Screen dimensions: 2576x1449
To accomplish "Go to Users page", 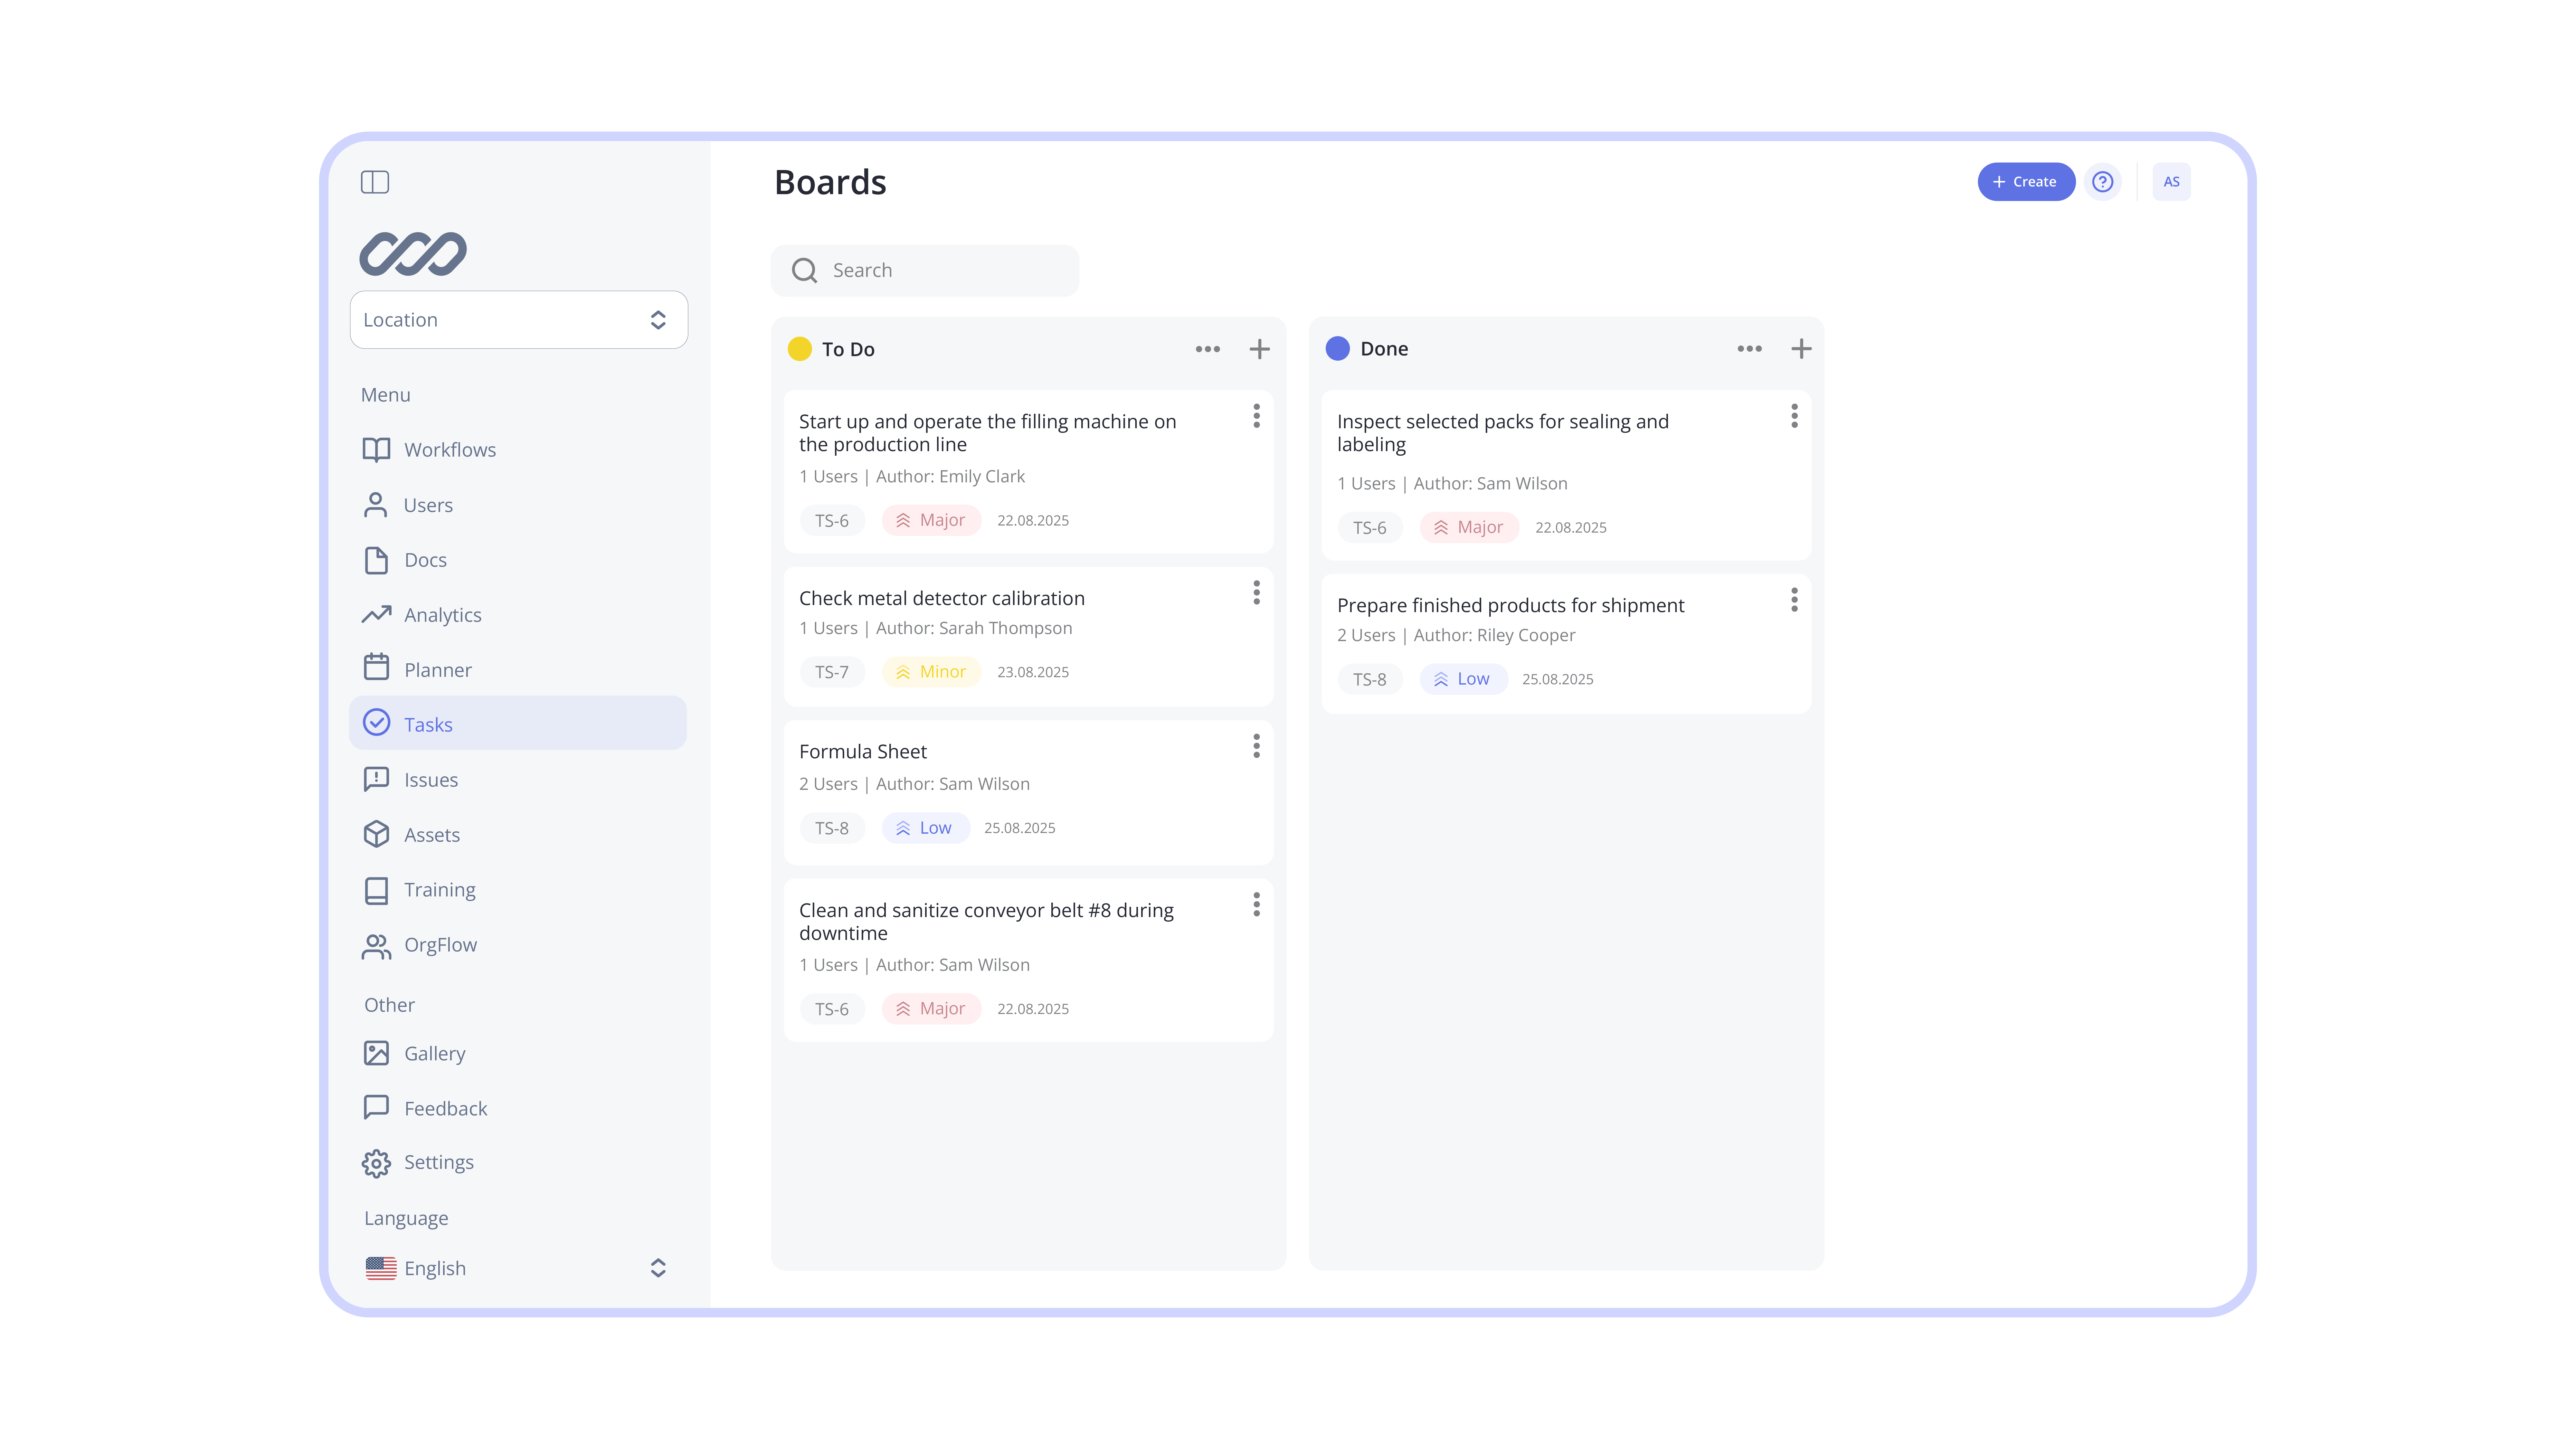I will point(518,505).
